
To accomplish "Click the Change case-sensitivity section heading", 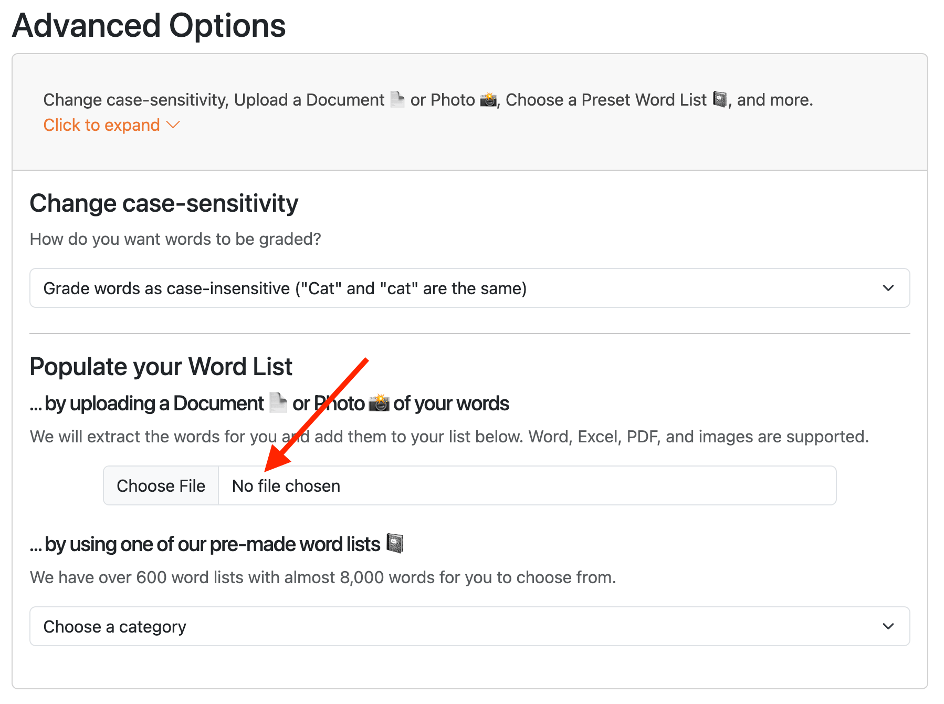I will point(164,203).
